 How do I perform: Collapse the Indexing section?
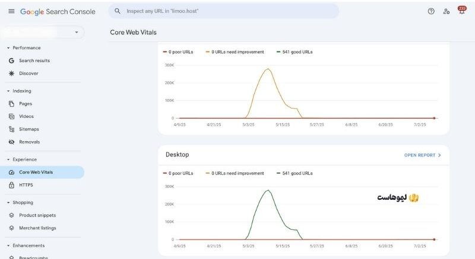pyautogui.click(x=8, y=91)
